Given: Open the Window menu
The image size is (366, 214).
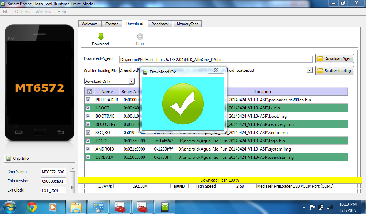Looking at the screenshot, I should point(43,12).
